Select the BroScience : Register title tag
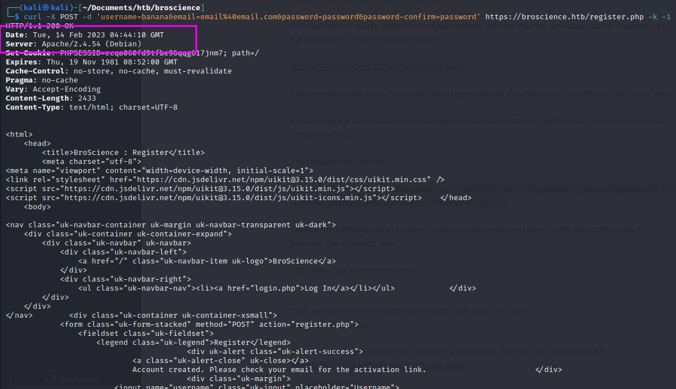Screen dimensions: 676x389 [123, 153]
